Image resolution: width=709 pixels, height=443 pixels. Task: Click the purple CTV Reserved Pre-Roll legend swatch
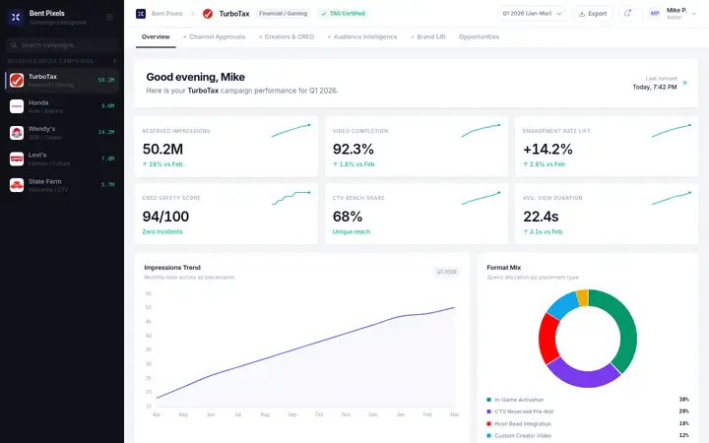488,411
